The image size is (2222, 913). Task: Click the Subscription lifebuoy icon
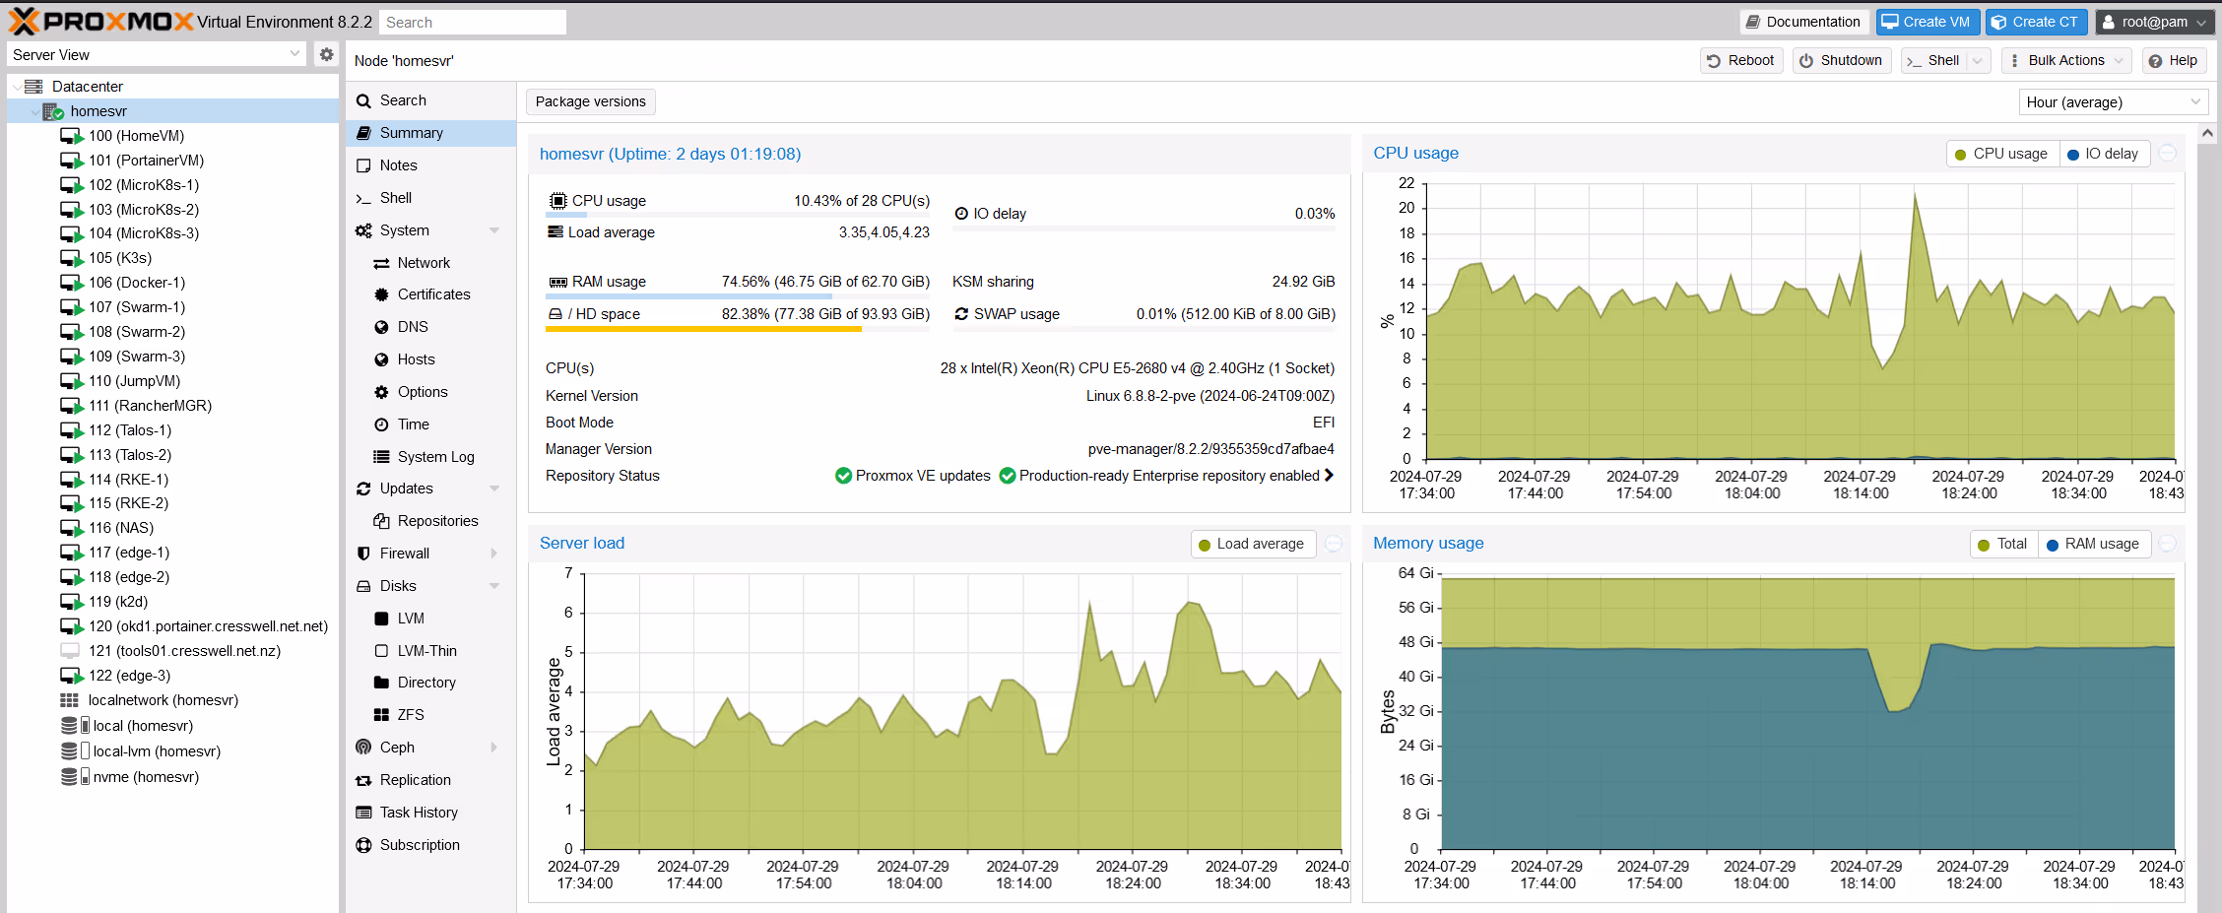[x=363, y=845]
